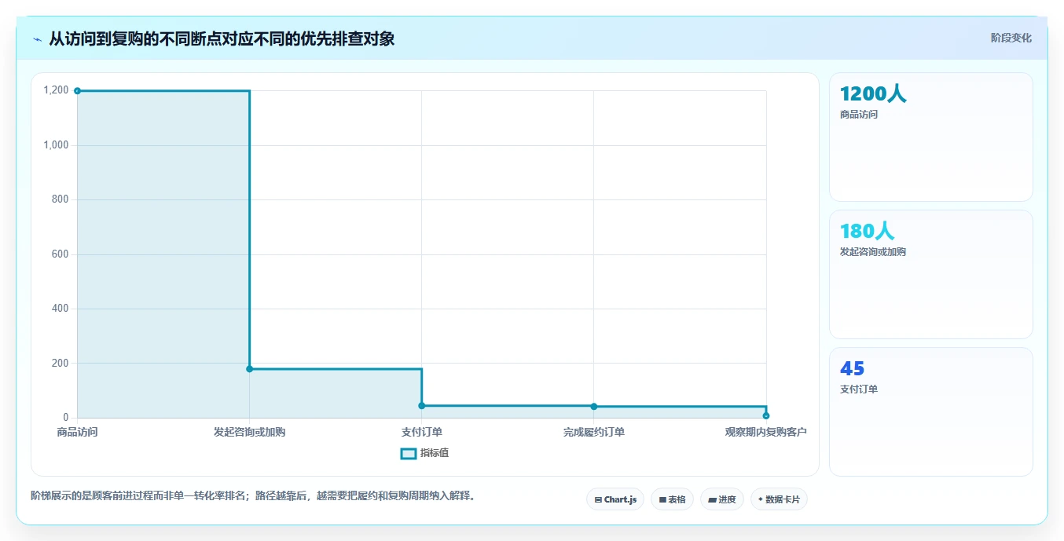Screen dimensions: 1064x541
Task: Toggle the 指标值 legend item
Action: [x=424, y=453]
